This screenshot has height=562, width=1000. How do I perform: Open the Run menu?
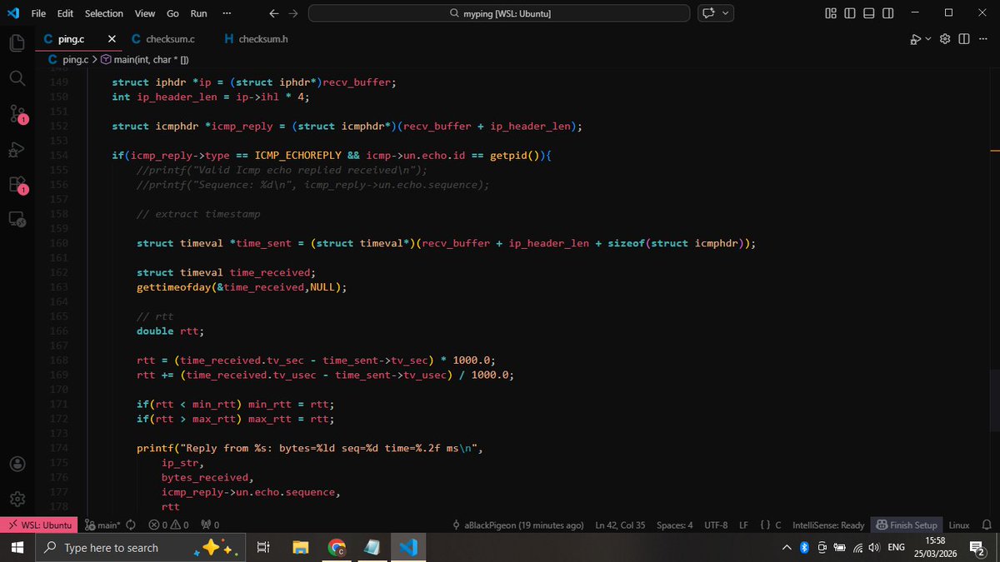198,13
